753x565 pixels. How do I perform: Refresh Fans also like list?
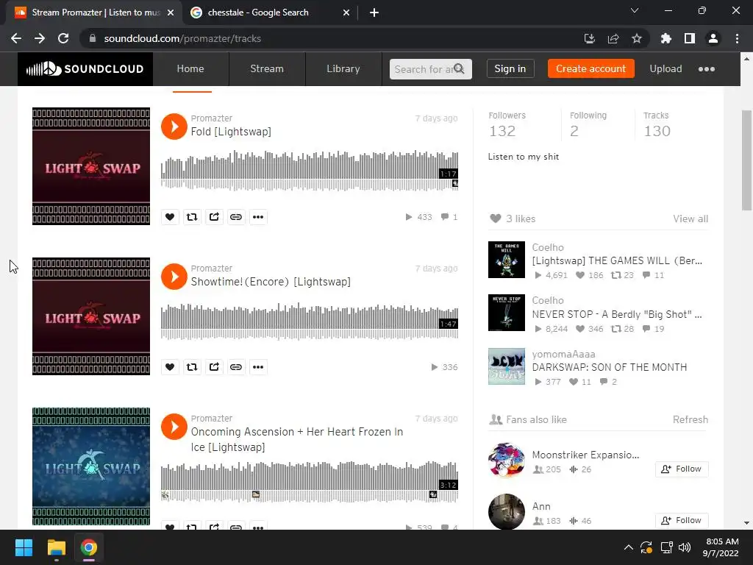(x=690, y=419)
